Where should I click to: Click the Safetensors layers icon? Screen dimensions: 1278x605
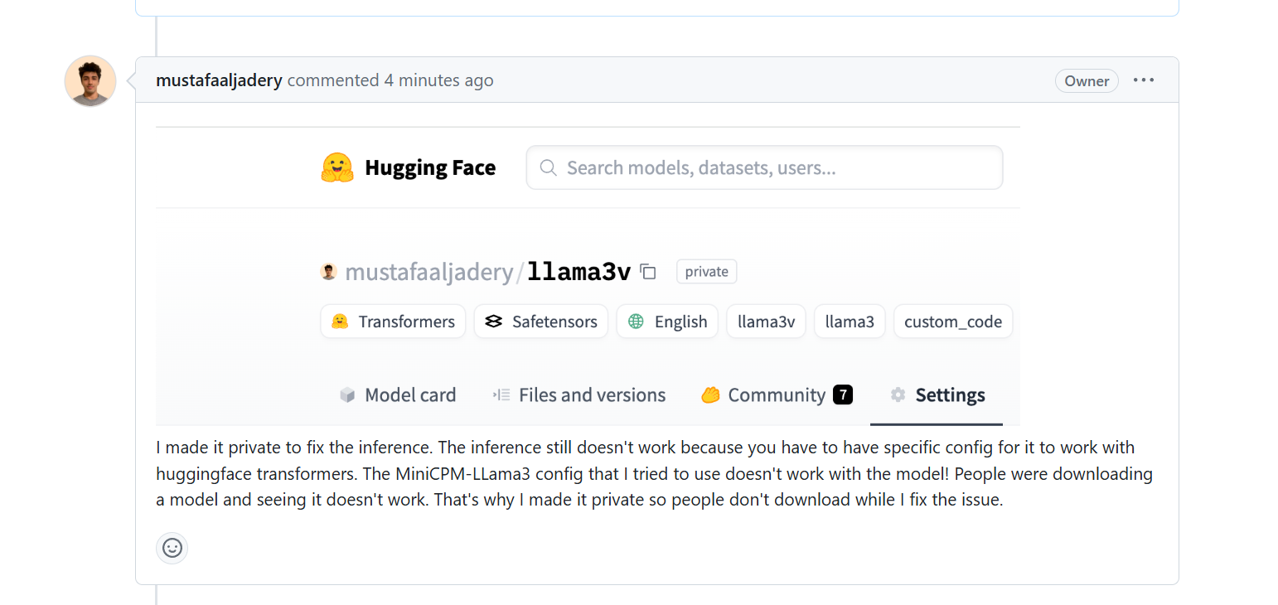[x=494, y=322]
